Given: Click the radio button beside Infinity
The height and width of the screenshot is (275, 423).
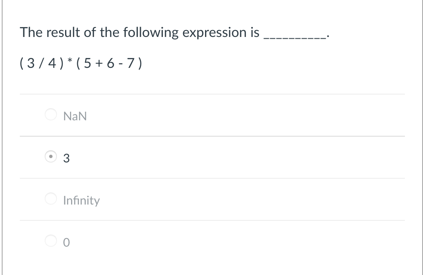Looking at the screenshot, I should pos(50,199).
